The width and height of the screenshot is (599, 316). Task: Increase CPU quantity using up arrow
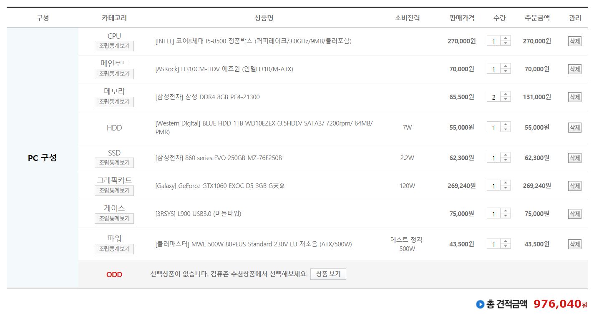tap(506, 38)
